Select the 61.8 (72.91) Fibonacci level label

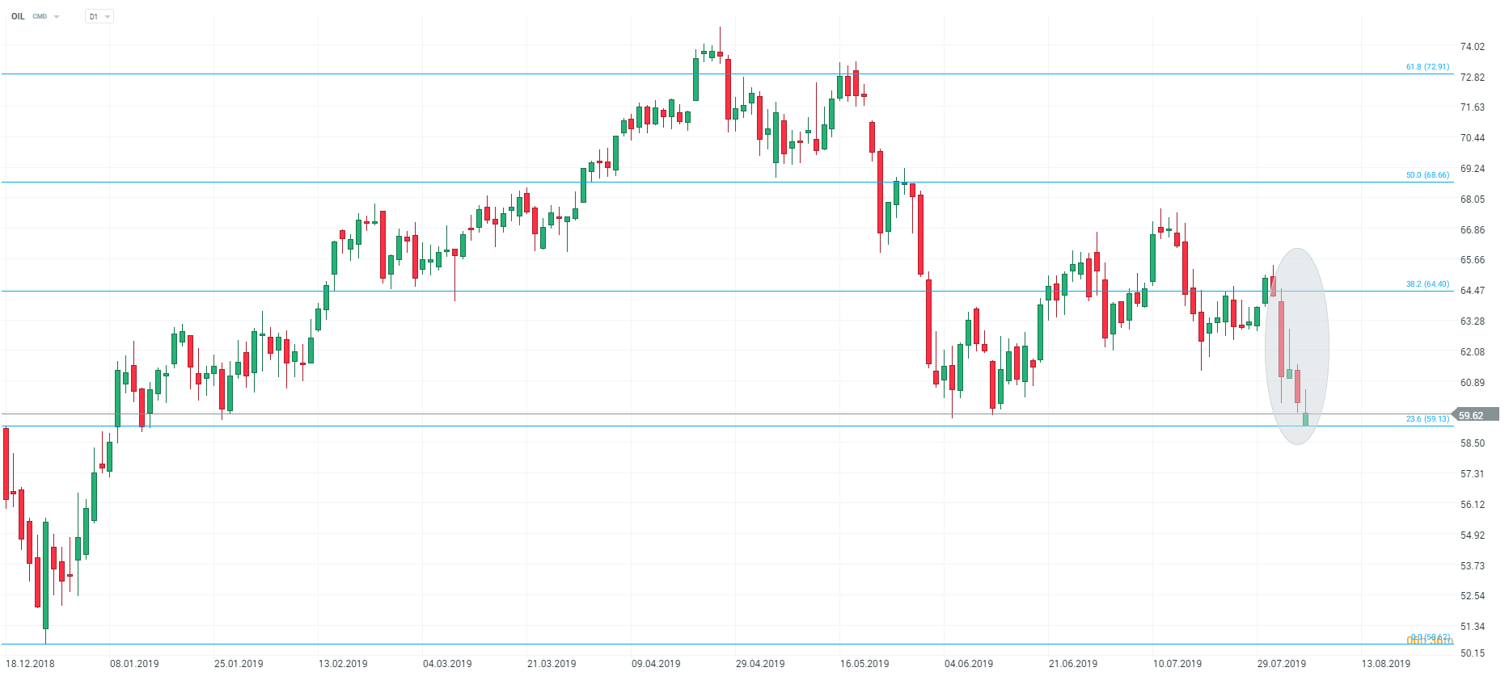pyautogui.click(x=1427, y=67)
